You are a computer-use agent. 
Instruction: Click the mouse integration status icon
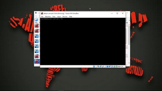point(114,66)
